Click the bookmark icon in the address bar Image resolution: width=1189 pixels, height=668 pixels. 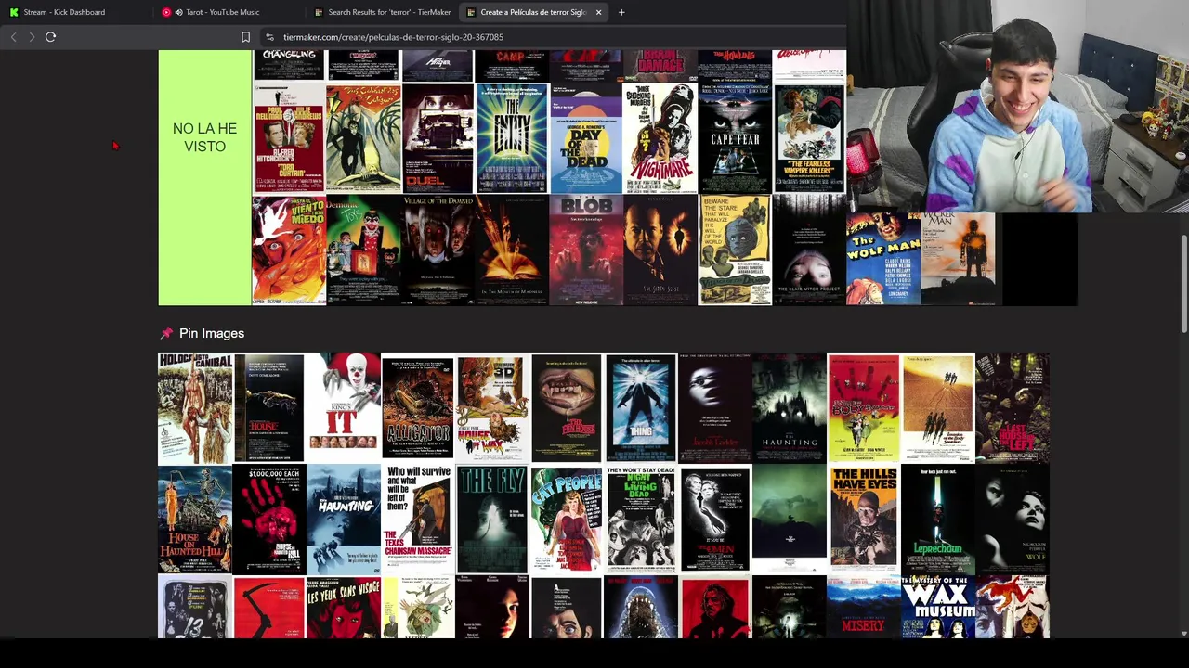click(245, 37)
